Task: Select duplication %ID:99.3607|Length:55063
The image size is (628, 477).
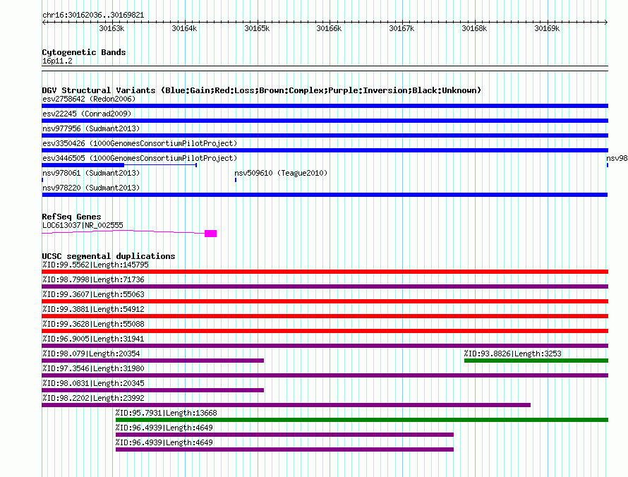Action: [93, 294]
